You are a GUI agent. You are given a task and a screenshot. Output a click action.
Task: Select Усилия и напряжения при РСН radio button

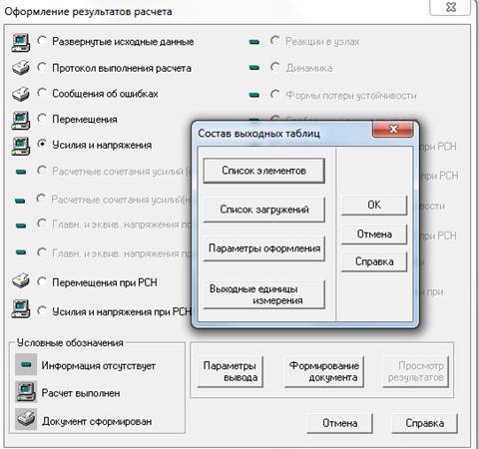[x=42, y=310]
